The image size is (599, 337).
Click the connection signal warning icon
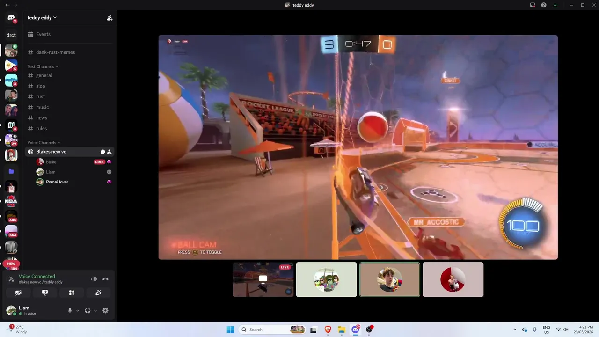click(x=11, y=279)
